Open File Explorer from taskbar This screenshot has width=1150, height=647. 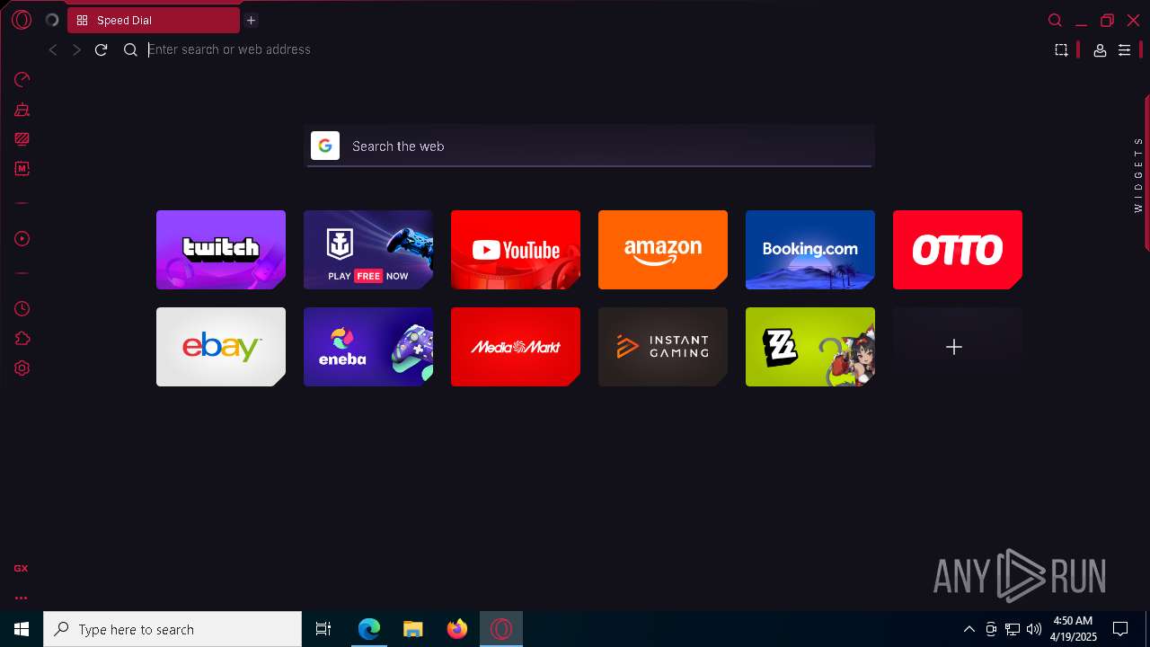coord(413,629)
